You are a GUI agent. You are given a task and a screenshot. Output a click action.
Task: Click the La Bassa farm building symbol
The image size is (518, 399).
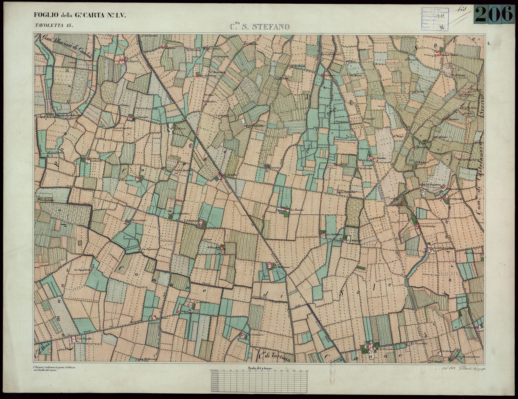click(282, 211)
